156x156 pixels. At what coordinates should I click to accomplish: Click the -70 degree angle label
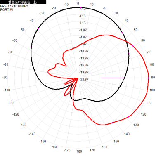click(x=9, y=52)
